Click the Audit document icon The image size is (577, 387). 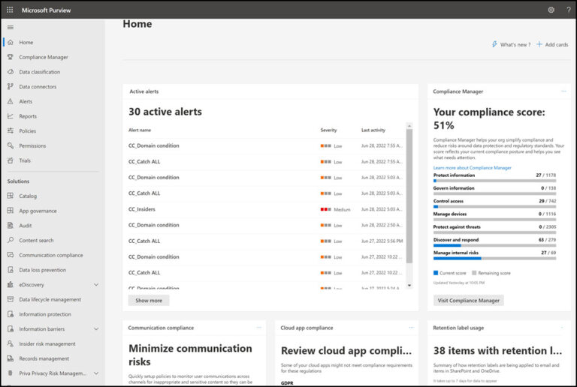(11, 226)
